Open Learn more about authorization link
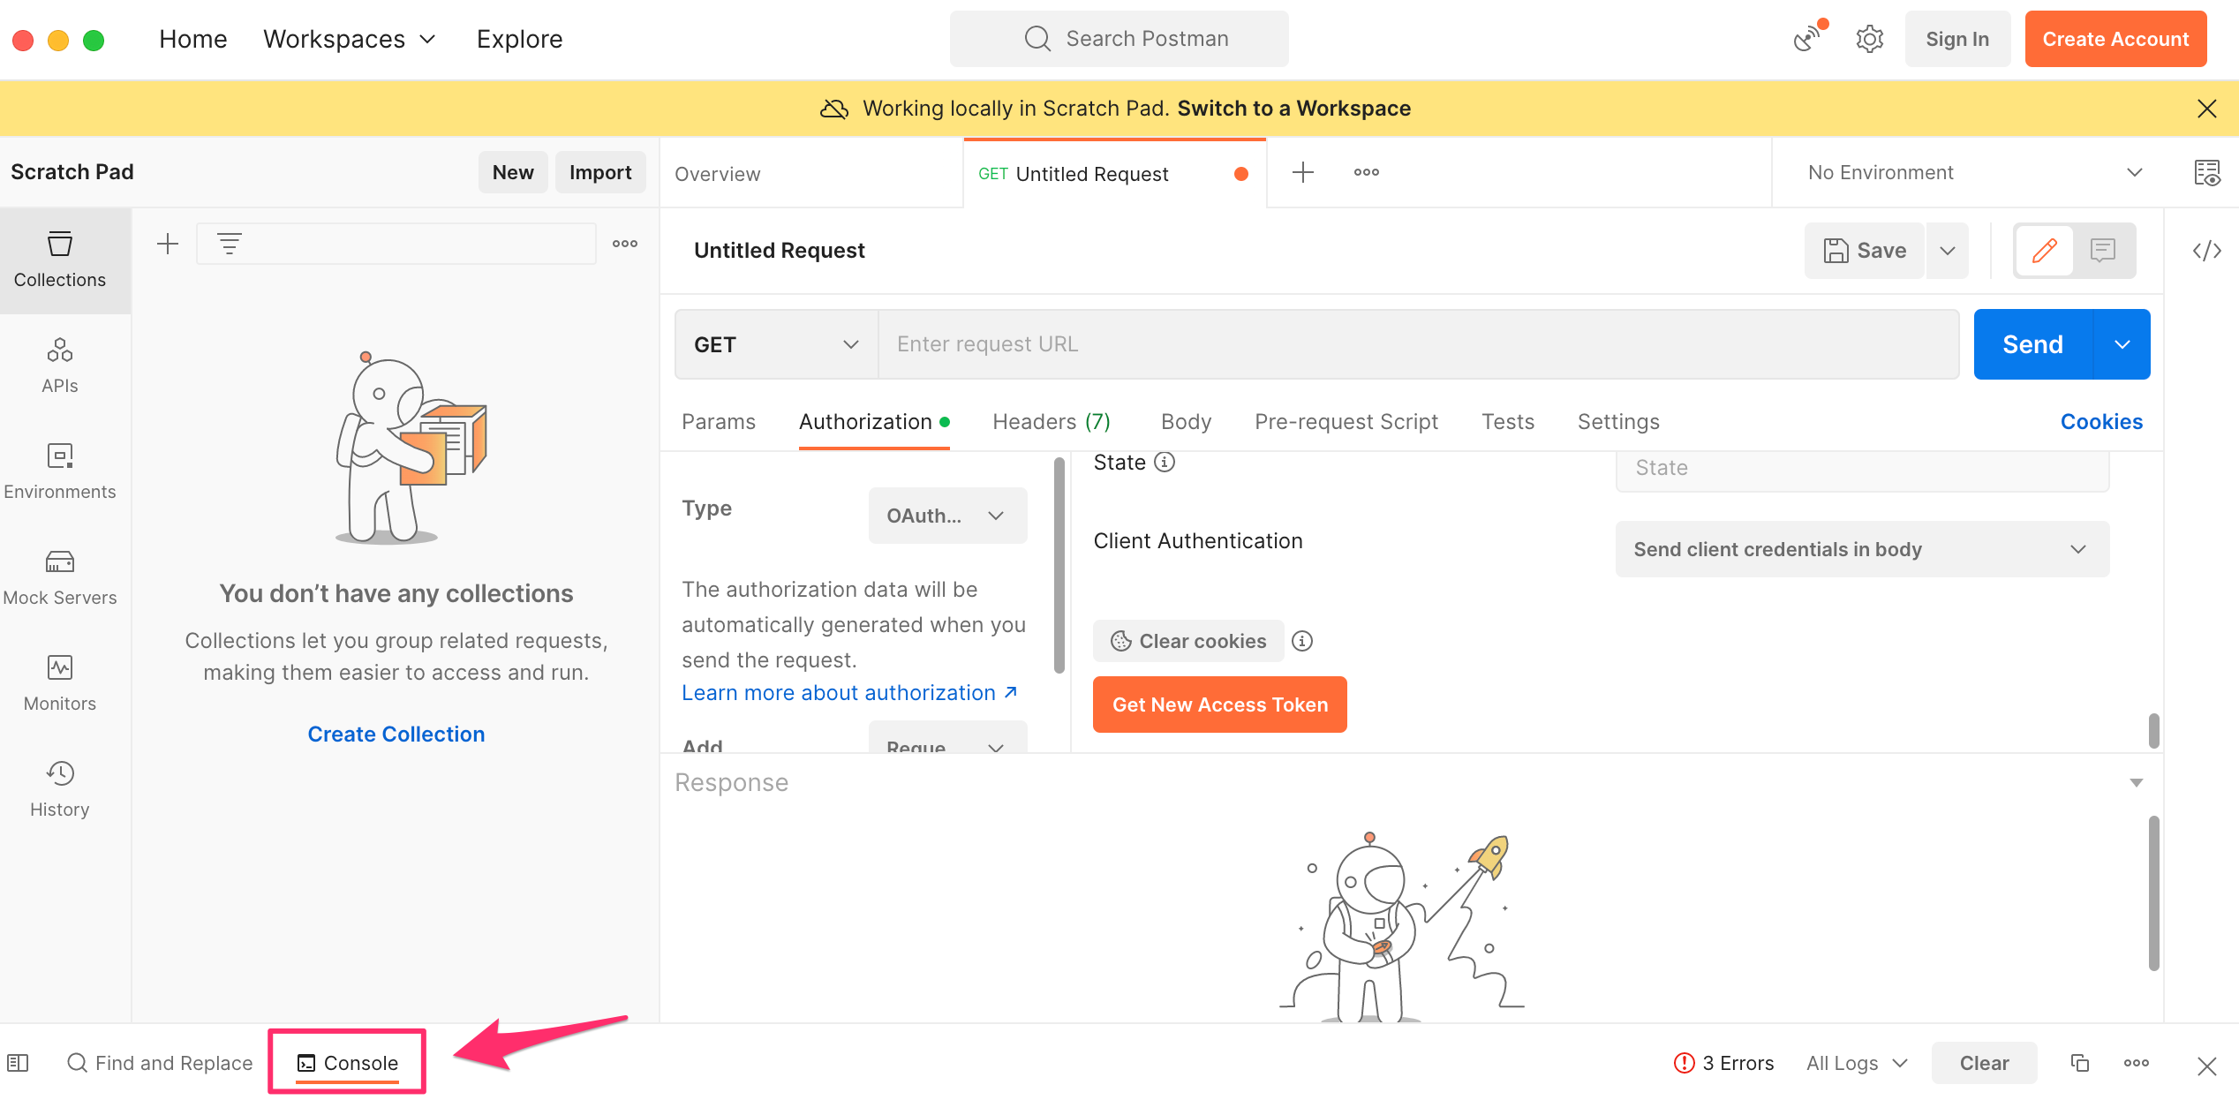 [849, 693]
